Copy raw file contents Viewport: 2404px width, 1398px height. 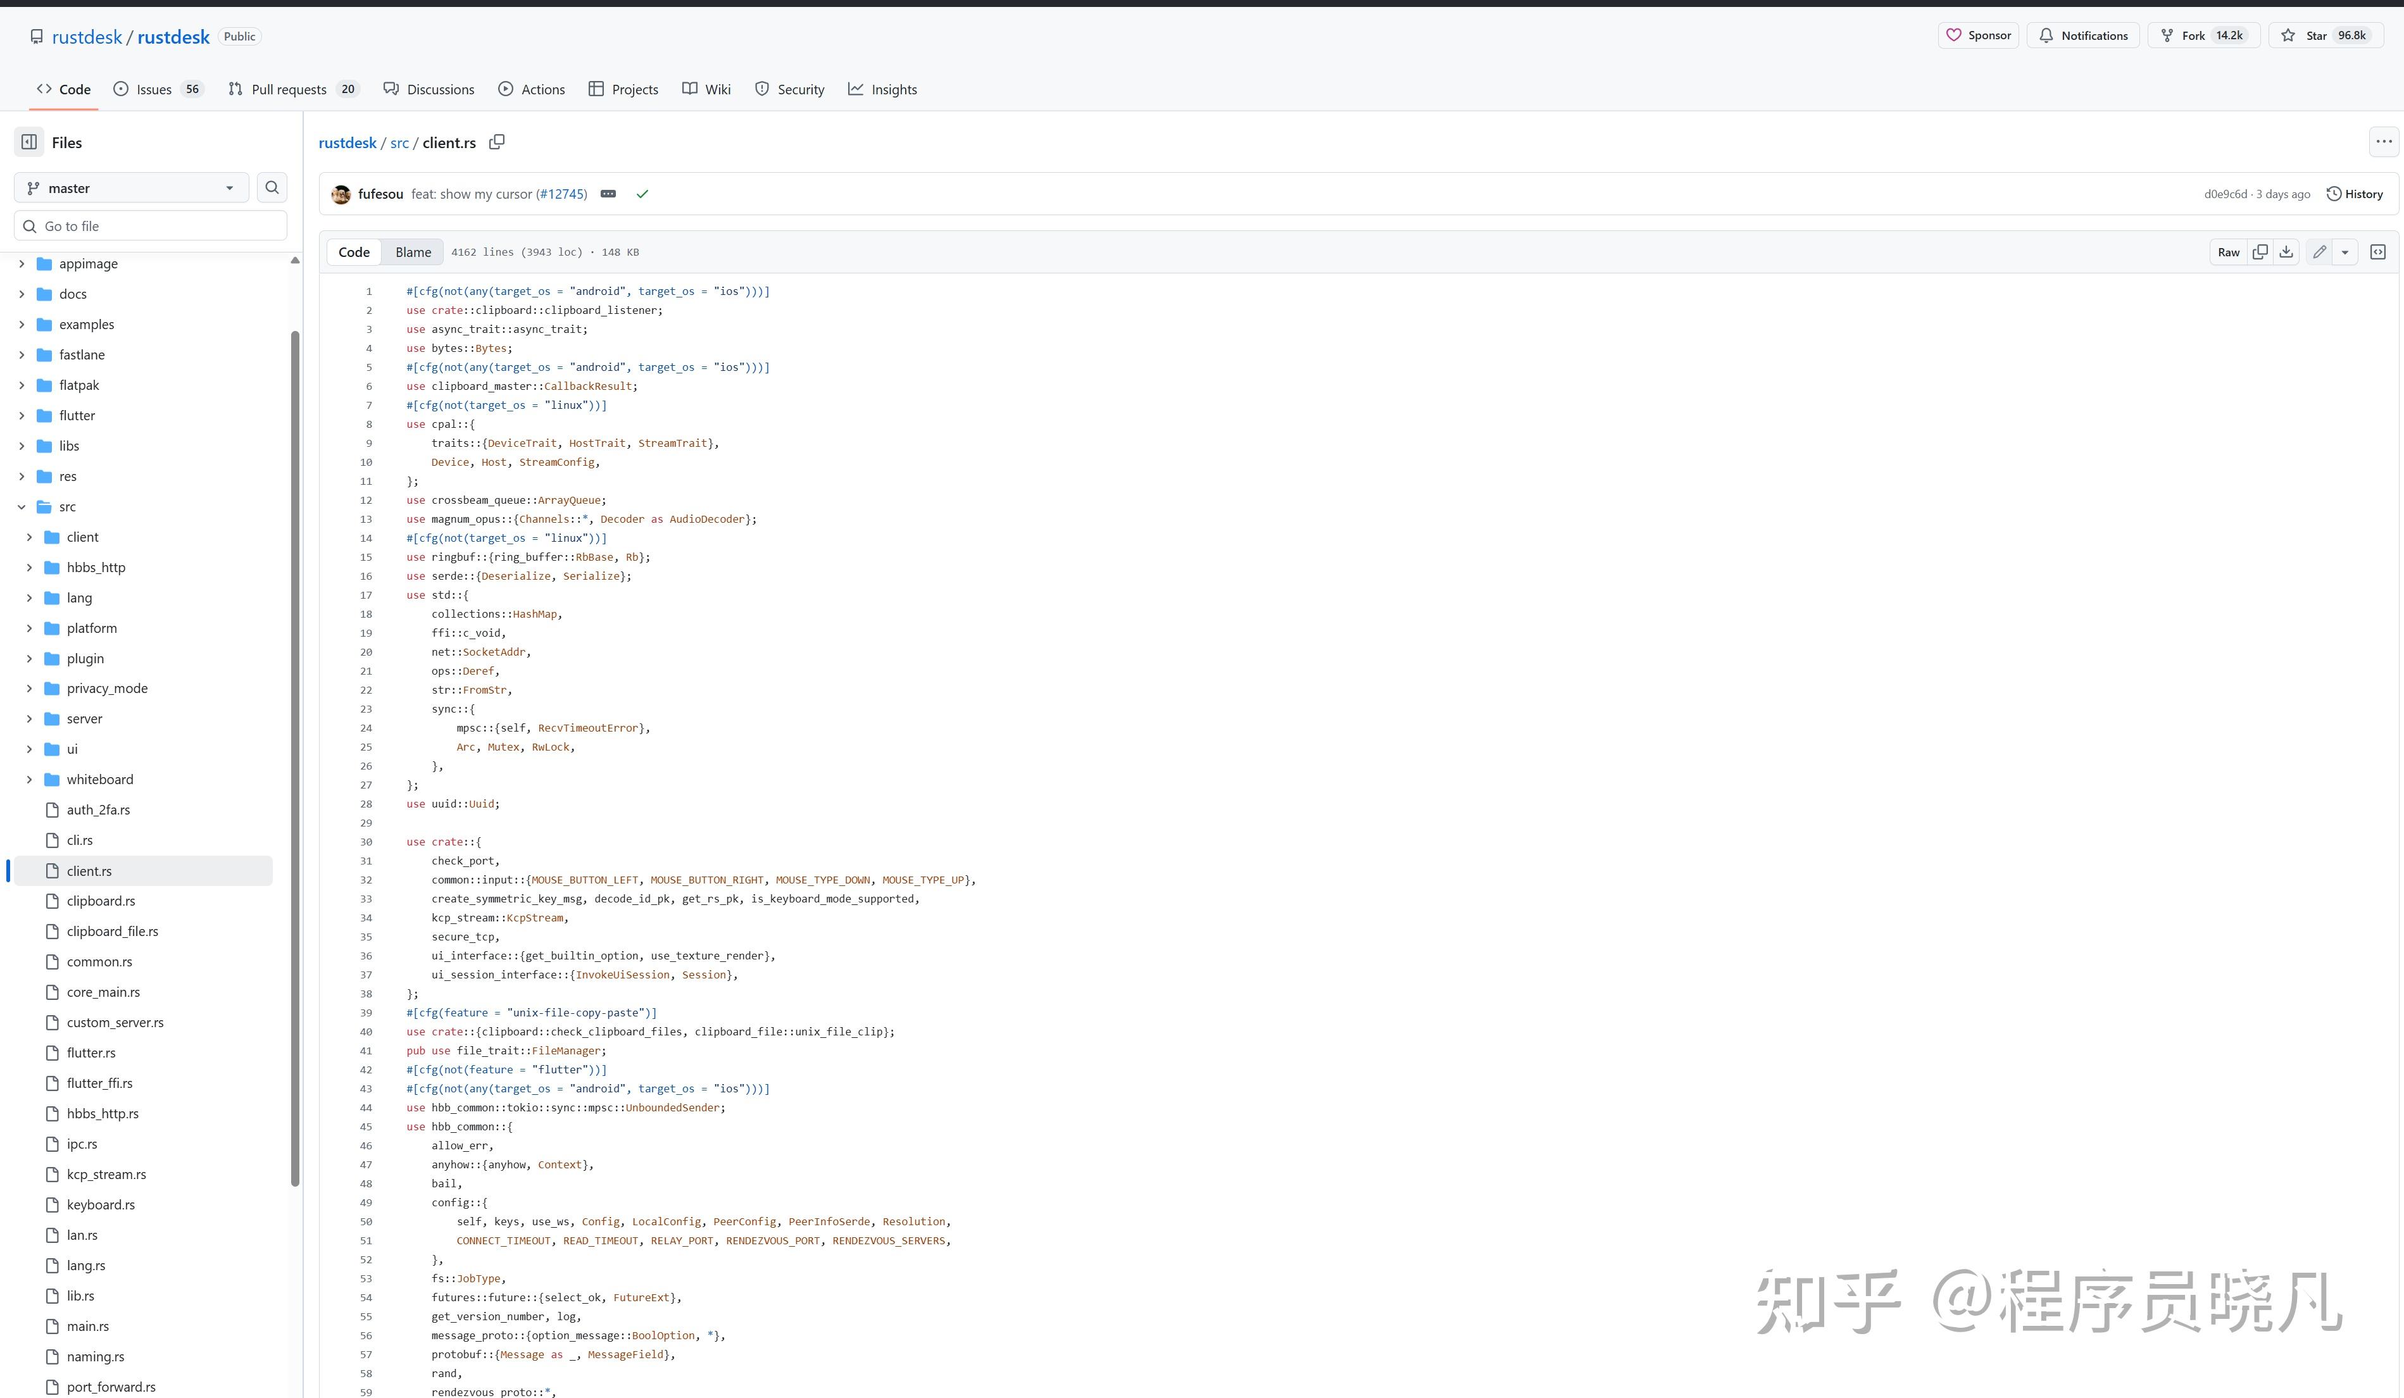(2260, 252)
